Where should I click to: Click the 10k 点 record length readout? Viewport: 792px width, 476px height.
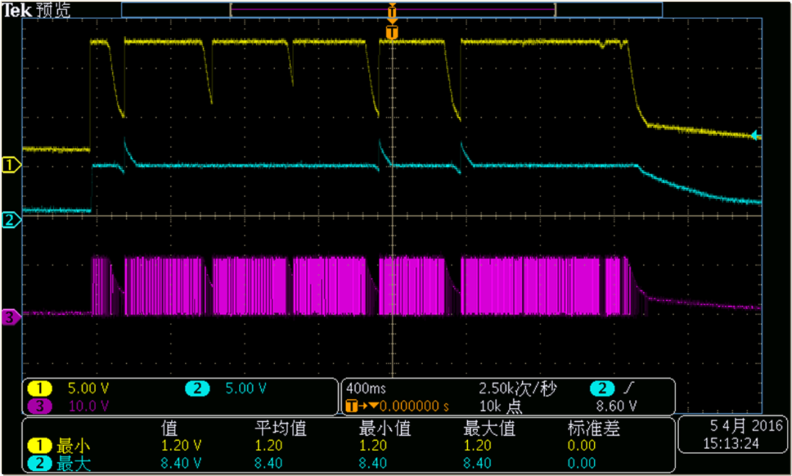pyautogui.click(x=501, y=406)
